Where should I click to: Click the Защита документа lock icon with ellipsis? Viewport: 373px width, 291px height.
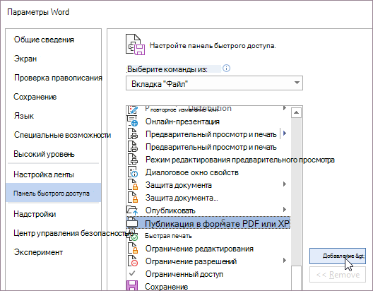click(133, 198)
